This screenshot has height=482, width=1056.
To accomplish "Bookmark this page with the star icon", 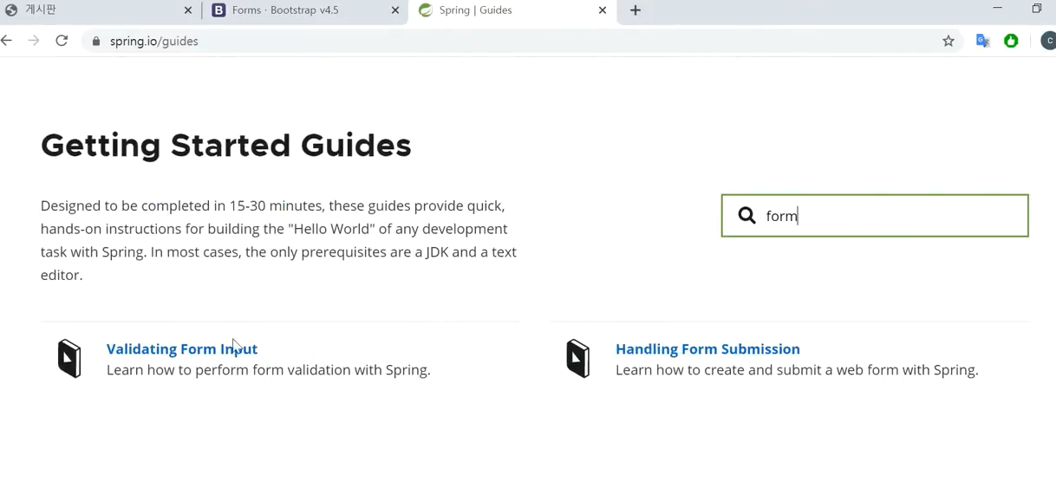I will [x=948, y=41].
